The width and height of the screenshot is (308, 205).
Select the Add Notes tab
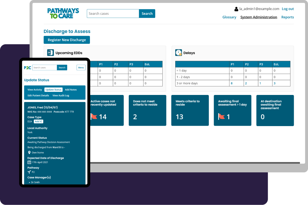point(71,90)
